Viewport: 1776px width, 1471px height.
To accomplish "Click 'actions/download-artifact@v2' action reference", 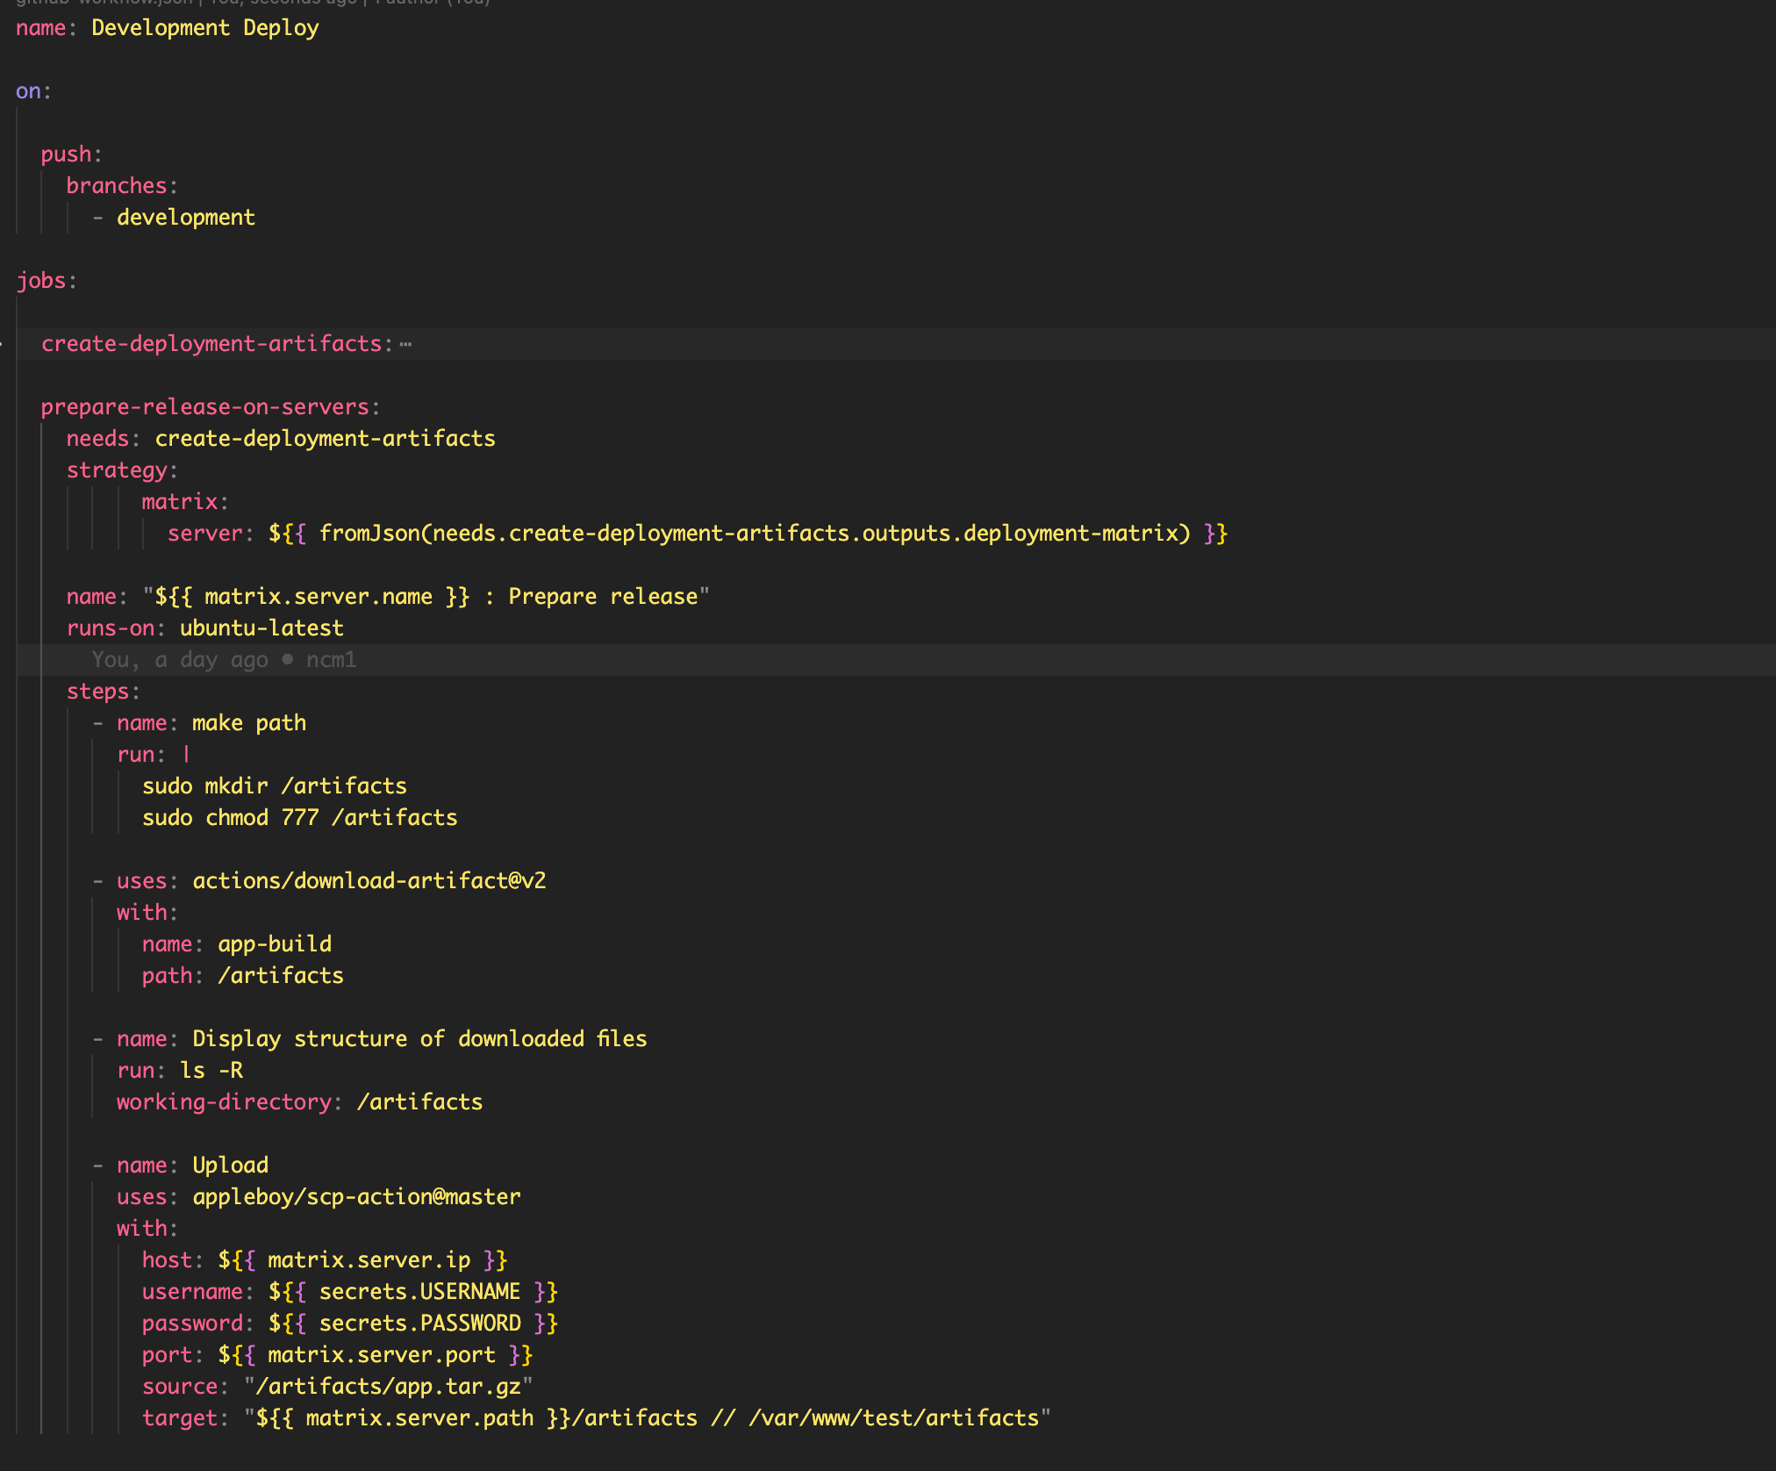I will pyautogui.click(x=368, y=880).
